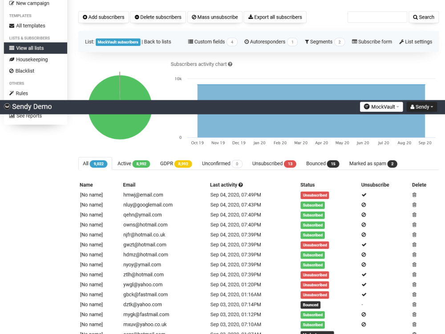The image size is (445, 334).
Task: Click Unsubscribed status badge for ywgl@yahoo.com
Action: coord(315,285)
